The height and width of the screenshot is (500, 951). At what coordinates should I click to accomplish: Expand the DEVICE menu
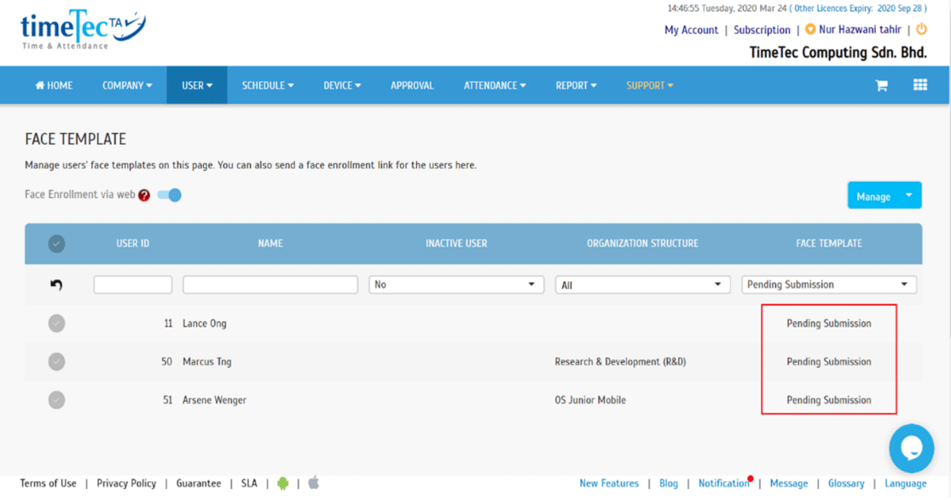point(342,85)
